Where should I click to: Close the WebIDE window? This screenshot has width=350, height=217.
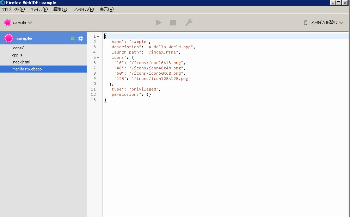pos(345,3)
